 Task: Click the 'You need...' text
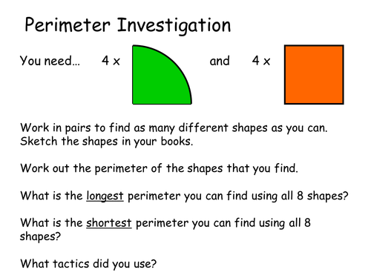pos(50,61)
